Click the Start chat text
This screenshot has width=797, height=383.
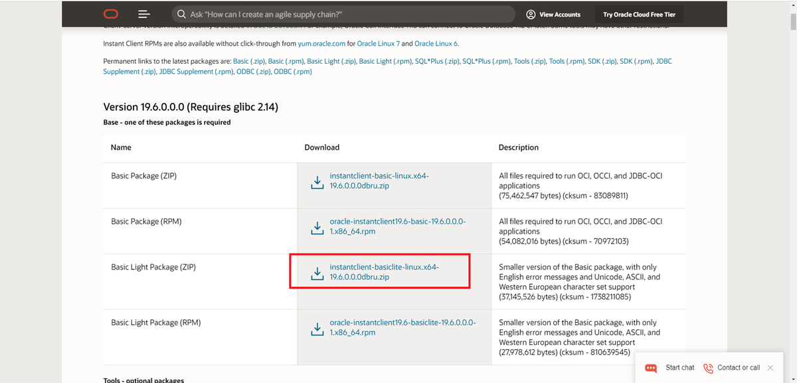click(x=679, y=368)
